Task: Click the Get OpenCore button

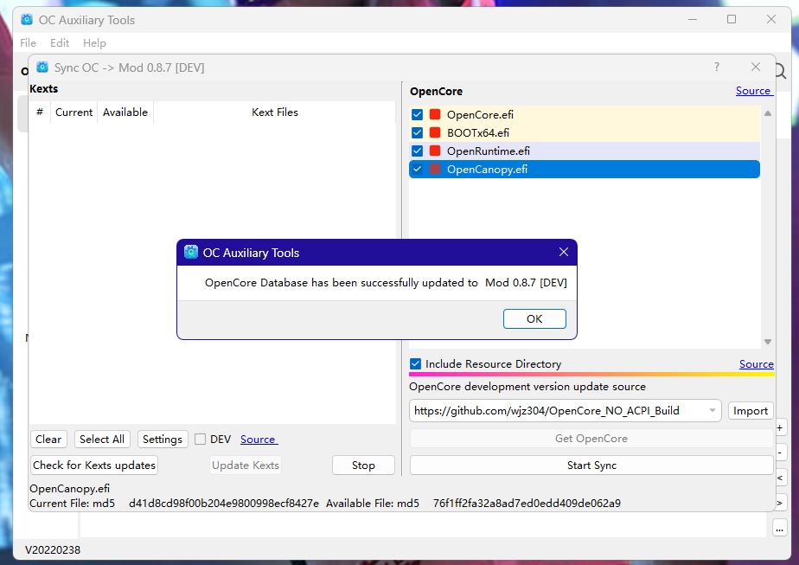Action: tap(591, 439)
